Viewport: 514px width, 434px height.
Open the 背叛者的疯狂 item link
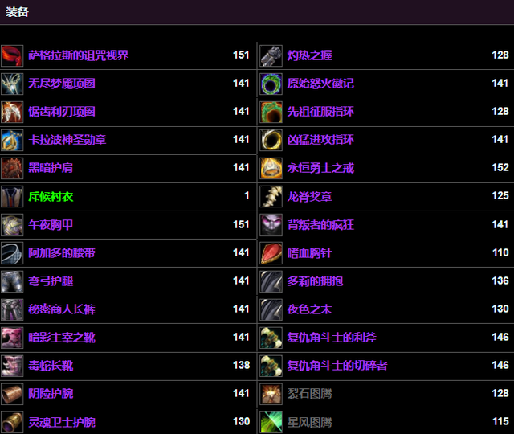320,225
